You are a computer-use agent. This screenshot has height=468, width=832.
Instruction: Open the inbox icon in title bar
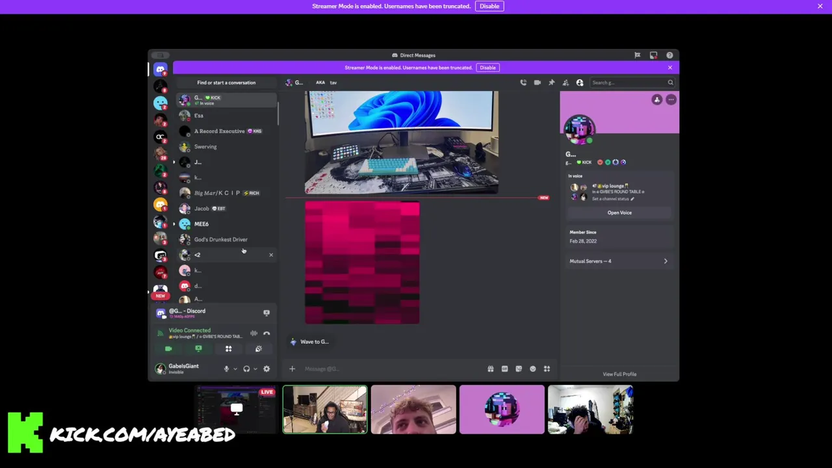pos(653,55)
